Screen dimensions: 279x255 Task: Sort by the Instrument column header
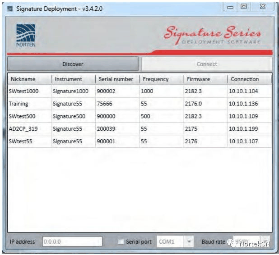coord(68,79)
